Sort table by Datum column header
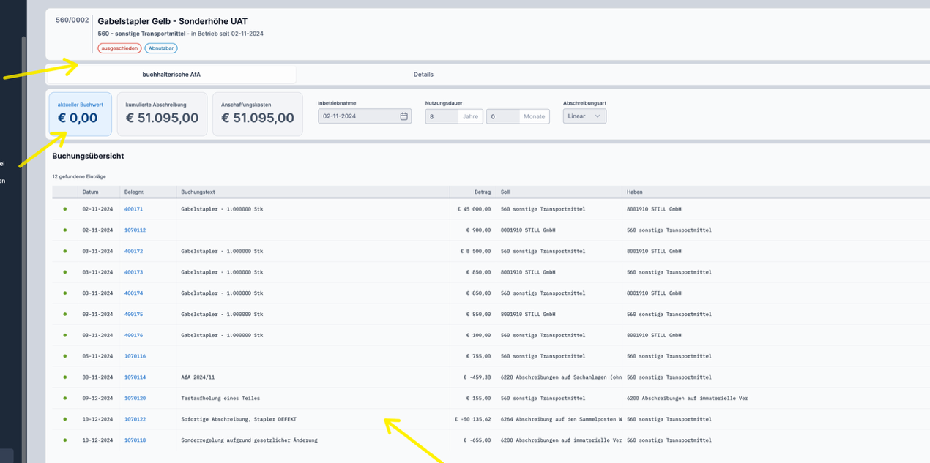This screenshot has width=930, height=463. coord(90,192)
